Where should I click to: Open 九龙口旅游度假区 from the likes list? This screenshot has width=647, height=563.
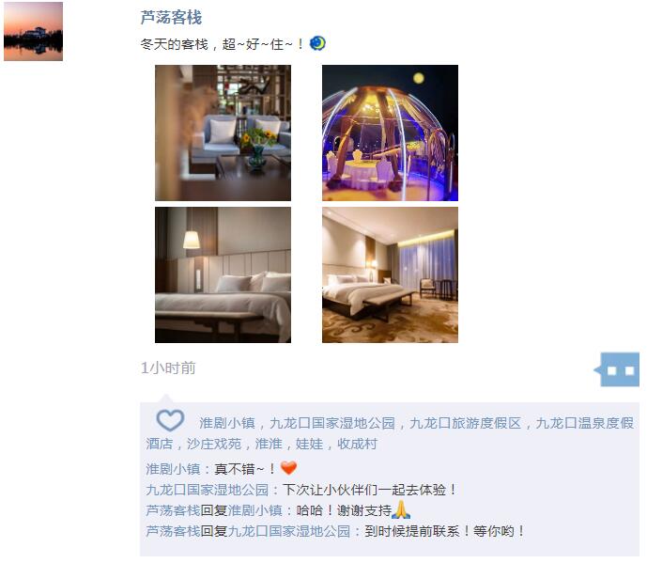pyautogui.click(x=466, y=423)
